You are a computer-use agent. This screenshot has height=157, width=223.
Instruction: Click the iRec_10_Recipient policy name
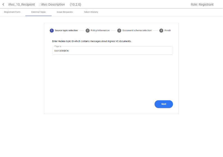pos(22,4)
